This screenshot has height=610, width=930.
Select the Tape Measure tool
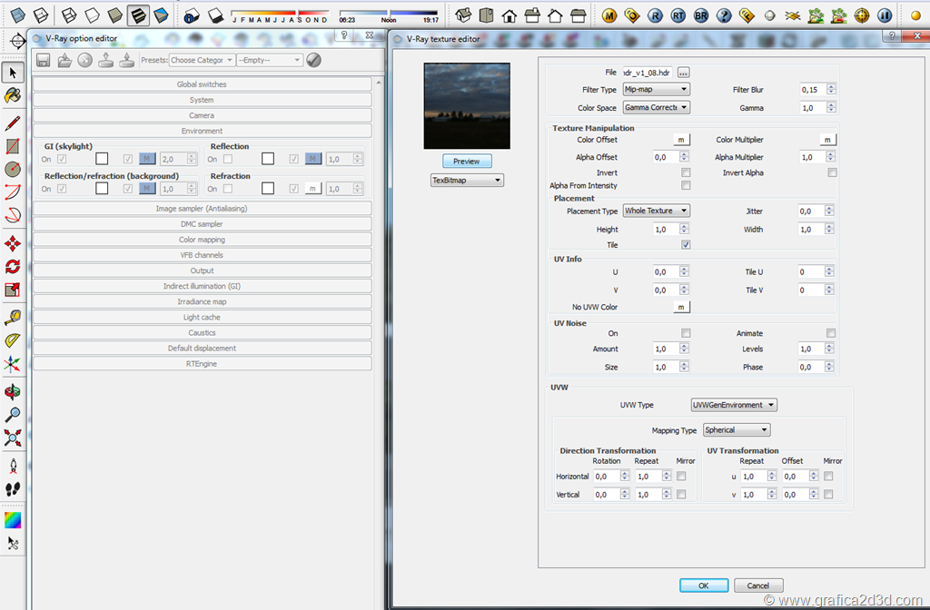(13, 317)
